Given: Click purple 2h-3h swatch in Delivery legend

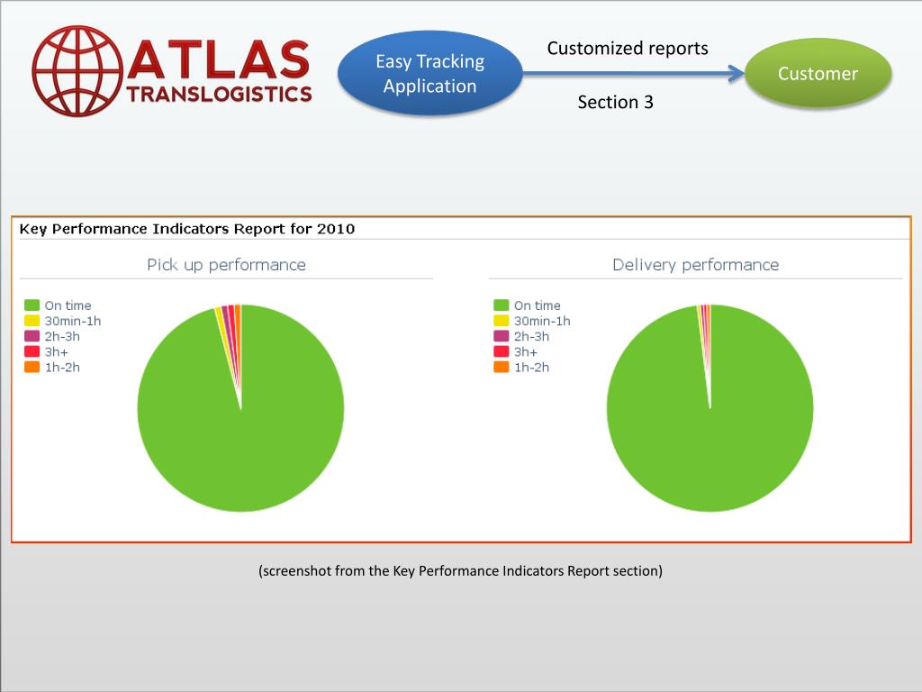Looking at the screenshot, I should pos(501,336).
